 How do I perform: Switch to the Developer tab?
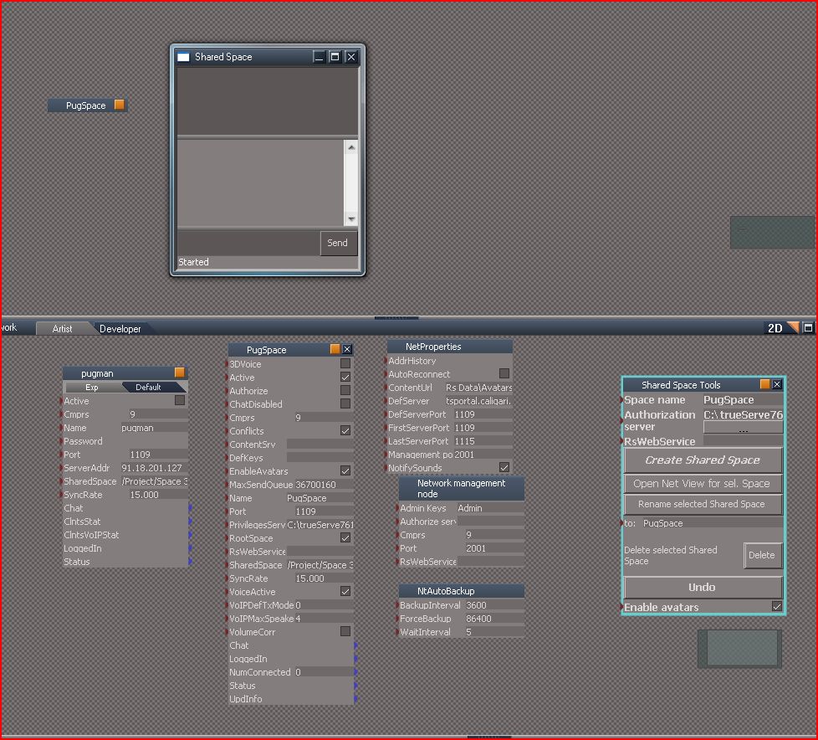(x=120, y=328)
